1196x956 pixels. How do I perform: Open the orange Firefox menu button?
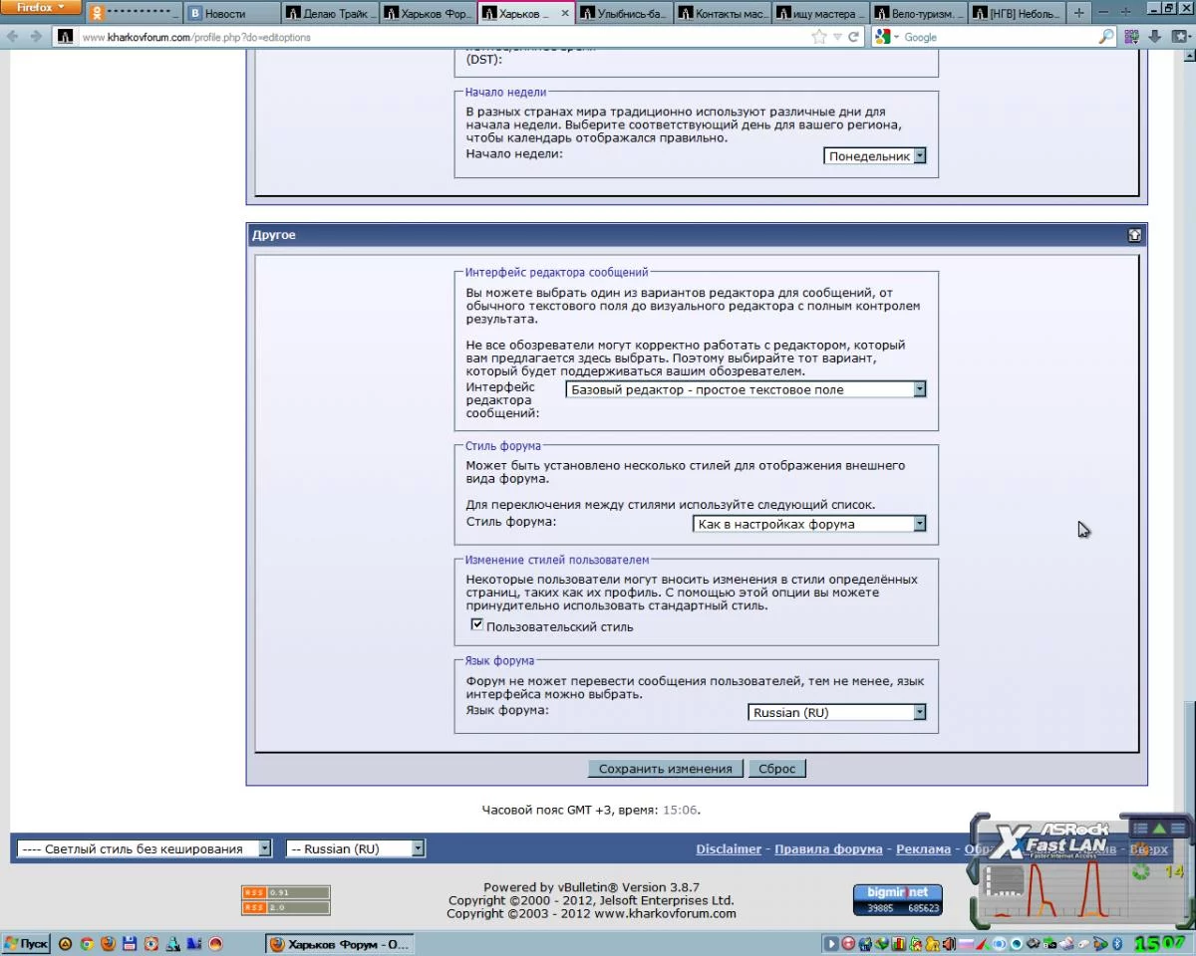[x=41, y=8]
